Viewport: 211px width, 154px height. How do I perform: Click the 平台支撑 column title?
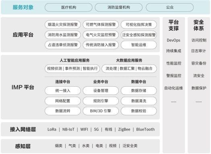174,25
